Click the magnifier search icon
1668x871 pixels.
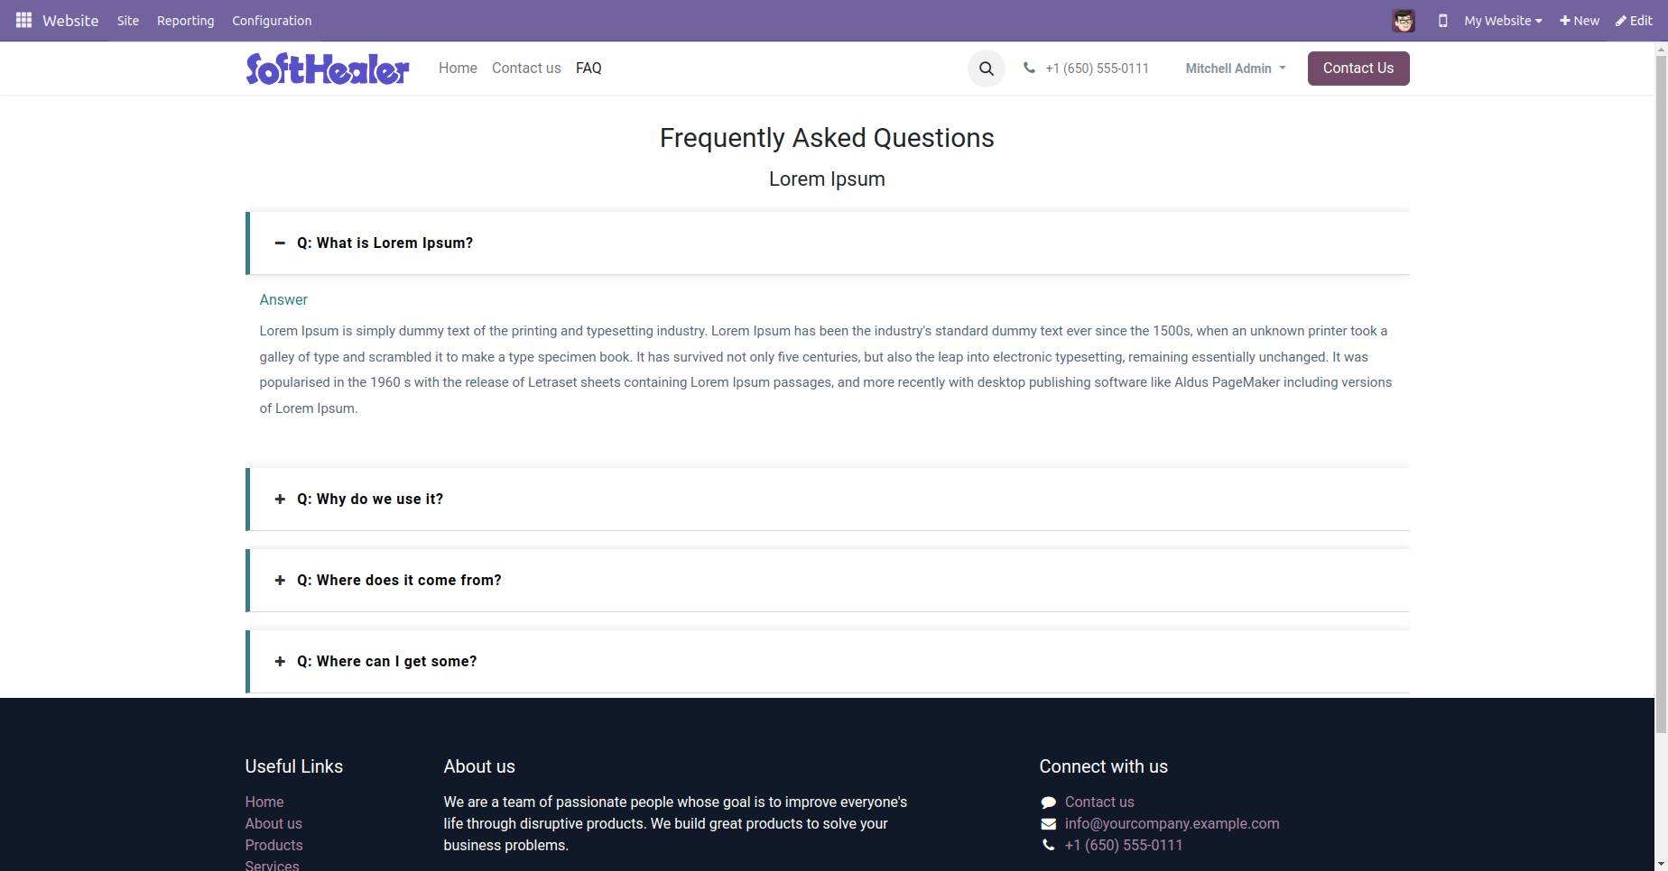tap(987, 69)
